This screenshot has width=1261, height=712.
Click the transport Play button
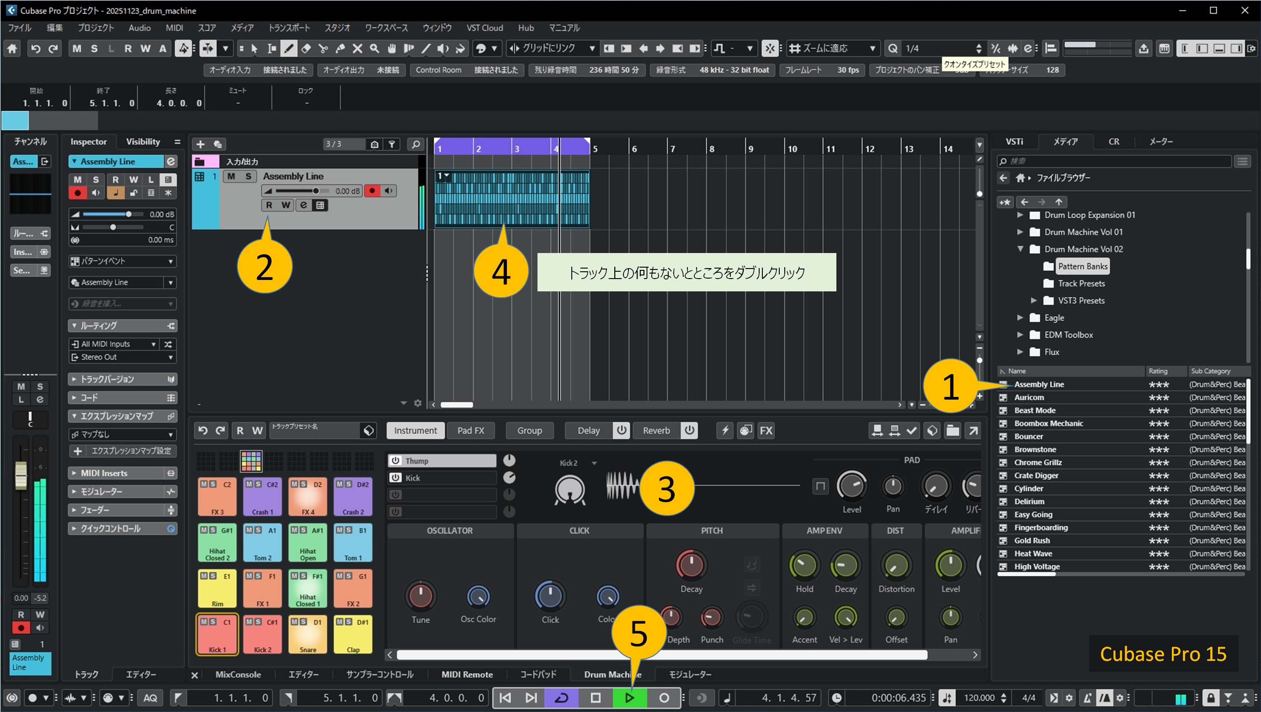point(629,698)
